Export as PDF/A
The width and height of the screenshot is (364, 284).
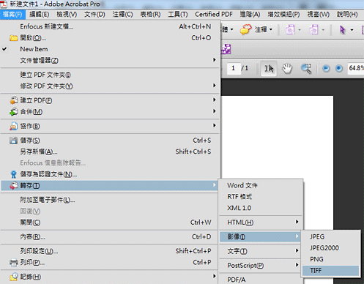coord(261,280)
